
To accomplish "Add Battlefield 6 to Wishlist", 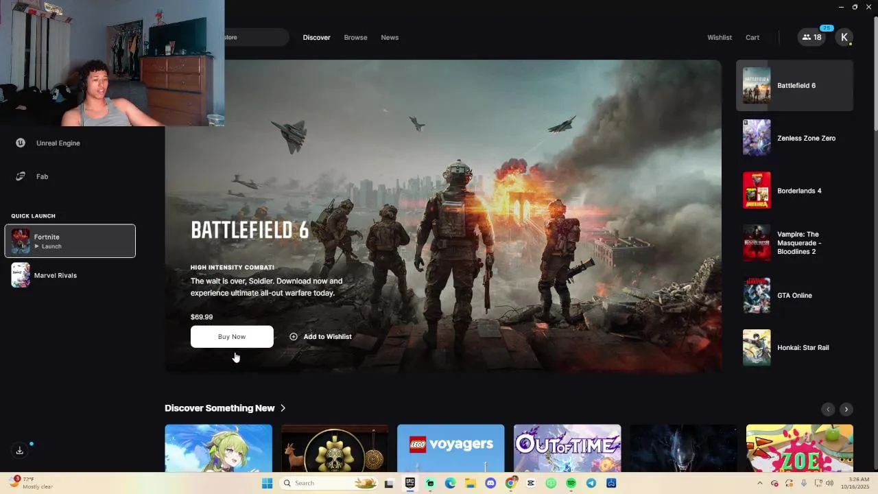I will (320, 336).
